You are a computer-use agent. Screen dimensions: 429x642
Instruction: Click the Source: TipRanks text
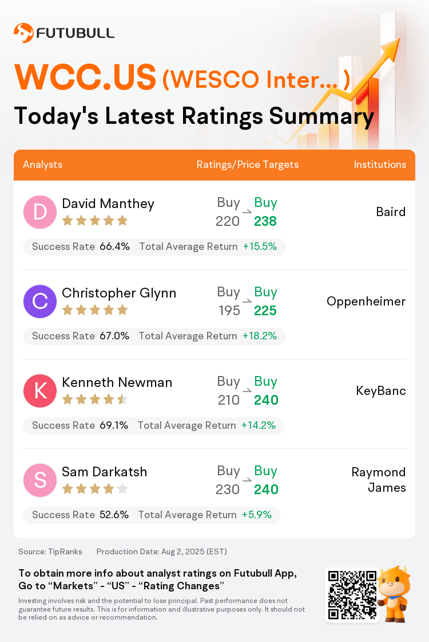[x=50, y=551]
